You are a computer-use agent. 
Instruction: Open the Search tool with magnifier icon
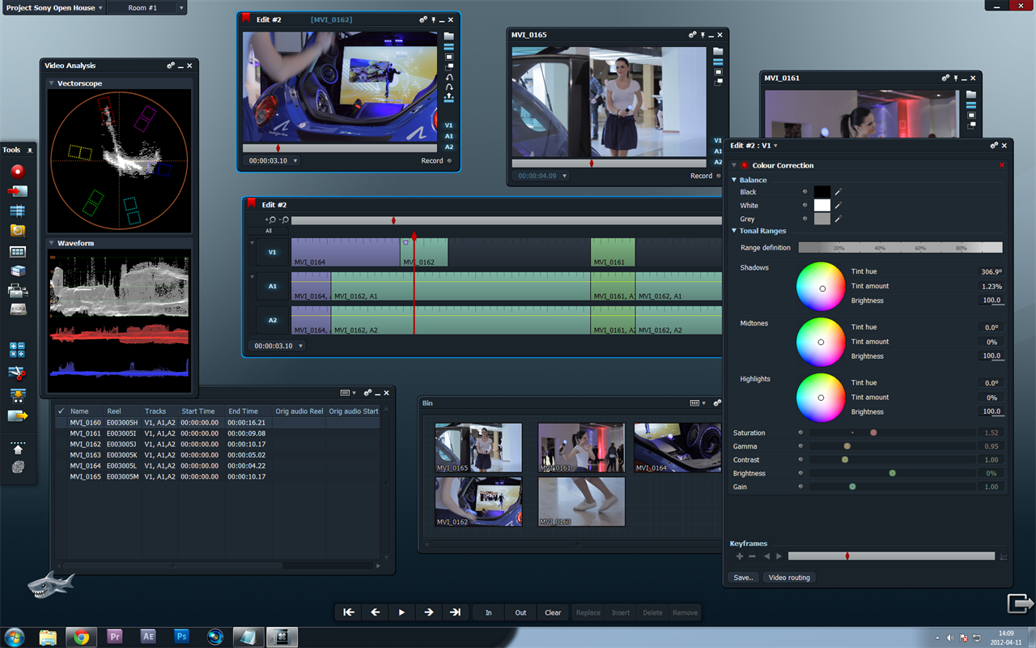[17, 231]
